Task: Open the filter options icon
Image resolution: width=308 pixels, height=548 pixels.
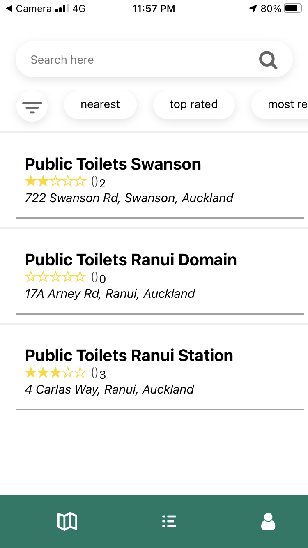Action: click(32, 106)
